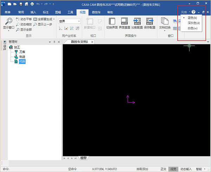Close the 数控车文档1 document tab
This screenshot has width=211, height=172.
tap(92, 42)
